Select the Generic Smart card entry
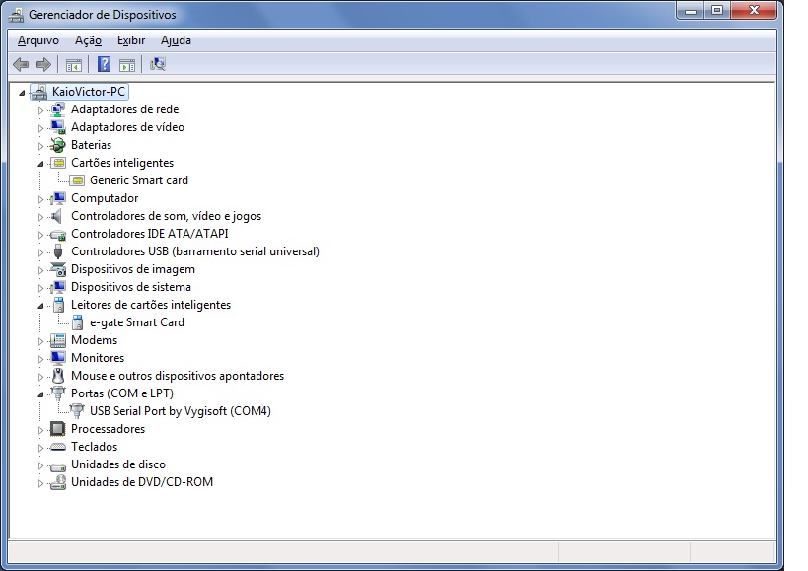Image resolution: width=808 pixels, height=571 pixels. (x=139, y=180)
